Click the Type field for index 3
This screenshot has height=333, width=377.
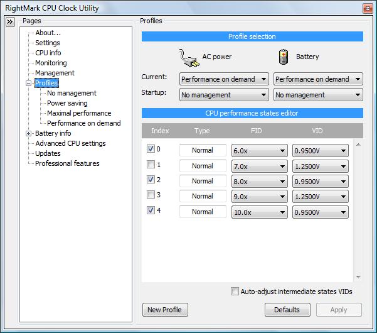(203, 196)
